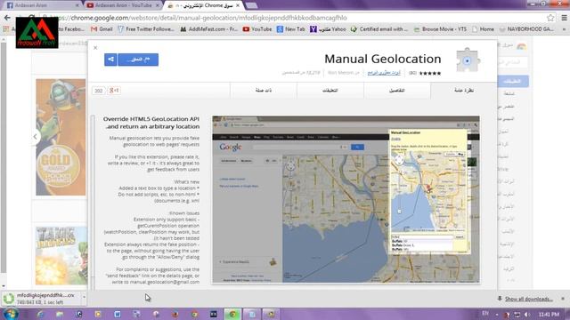Open Internet Explorer from the taskbar
The height and width of the screenshot is (320, 570).
tap(40, 314)
